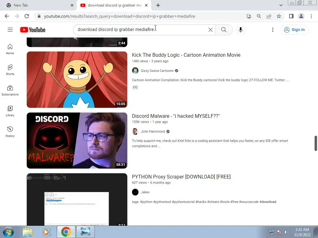The width and height of the screenshot is (318, 238).
Task: Open YouTube settings three-dot menu
Action: (273, 30)
